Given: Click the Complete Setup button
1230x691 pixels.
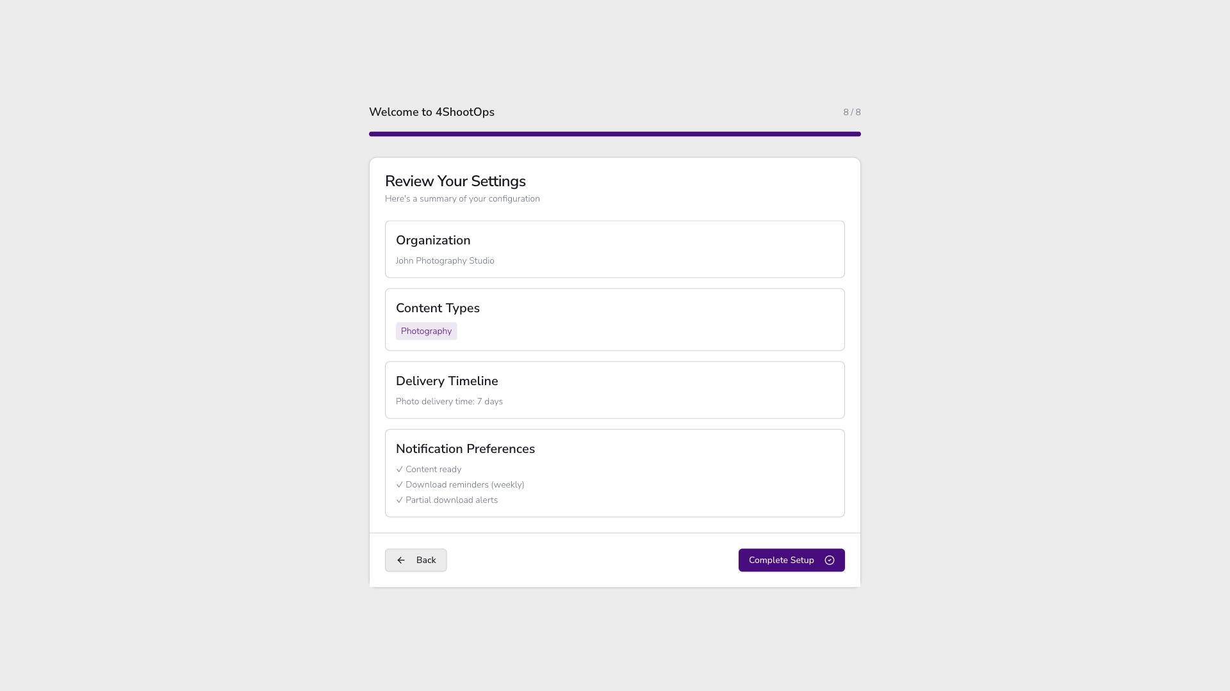Looking at the screenshot, I should click(x=791, y=560).
